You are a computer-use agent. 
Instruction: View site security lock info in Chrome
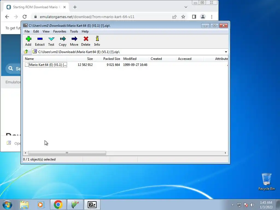[36, 17]
